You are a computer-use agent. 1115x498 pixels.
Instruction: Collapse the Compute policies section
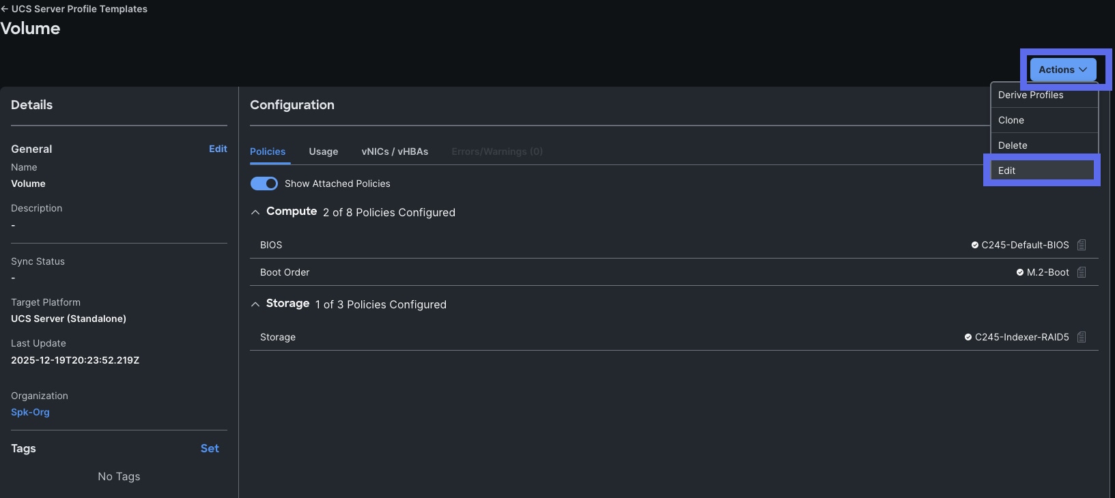(x=255, y=212)
